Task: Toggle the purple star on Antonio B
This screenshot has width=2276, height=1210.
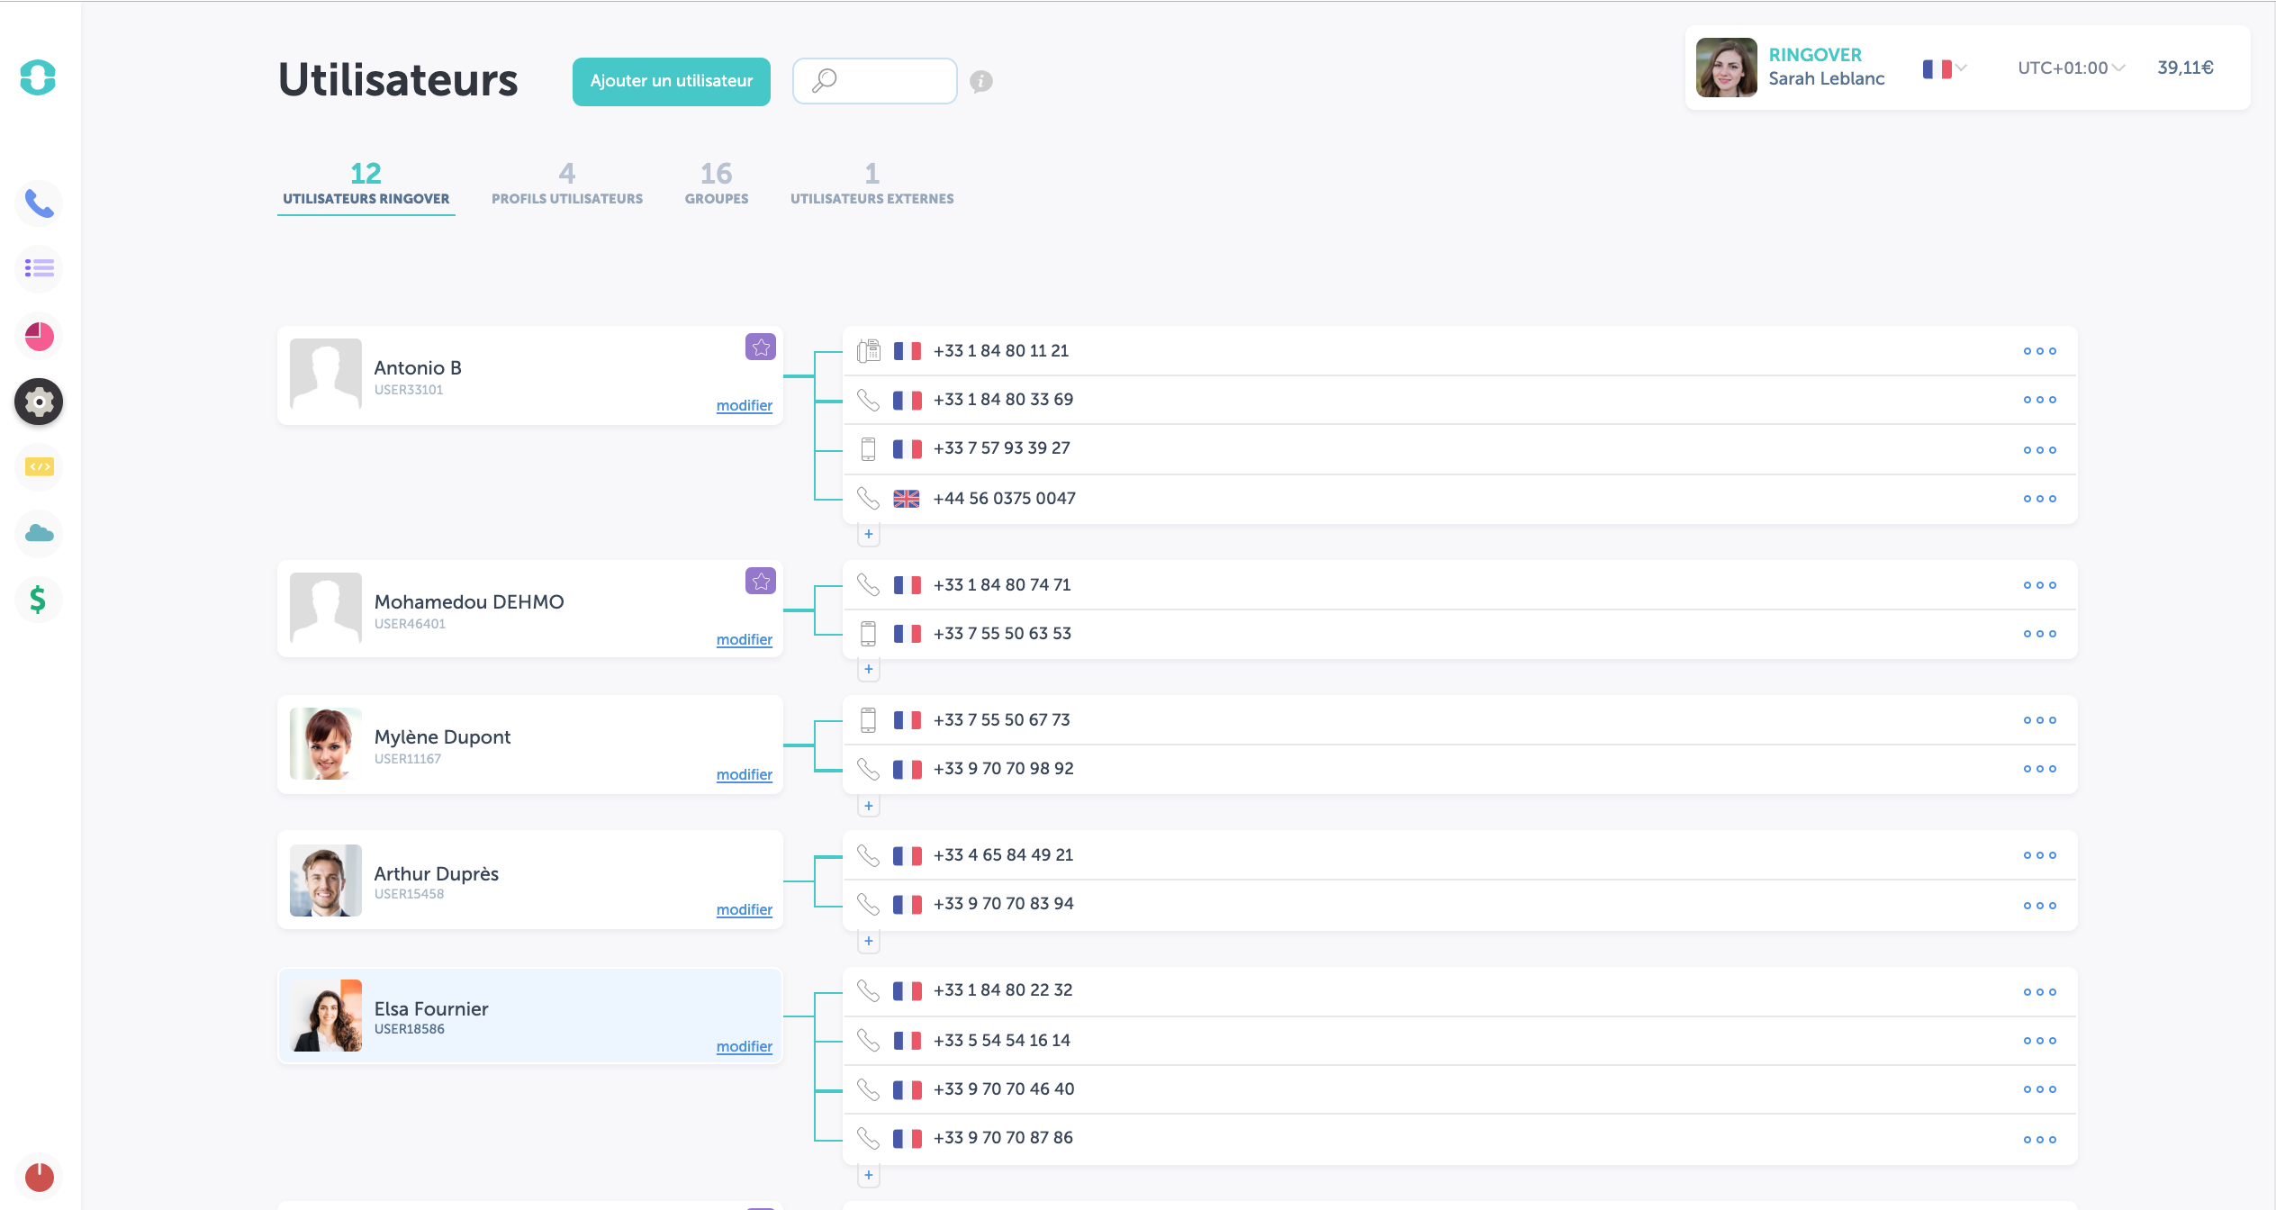Action: (x=761, y=348)
